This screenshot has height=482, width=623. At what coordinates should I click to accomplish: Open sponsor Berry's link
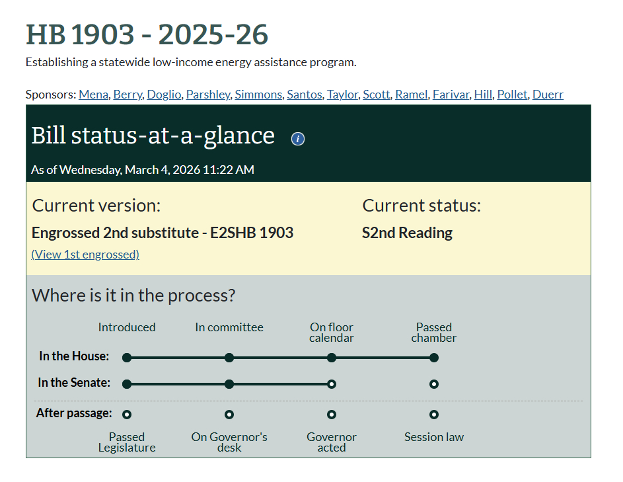[x=127, y=95]
